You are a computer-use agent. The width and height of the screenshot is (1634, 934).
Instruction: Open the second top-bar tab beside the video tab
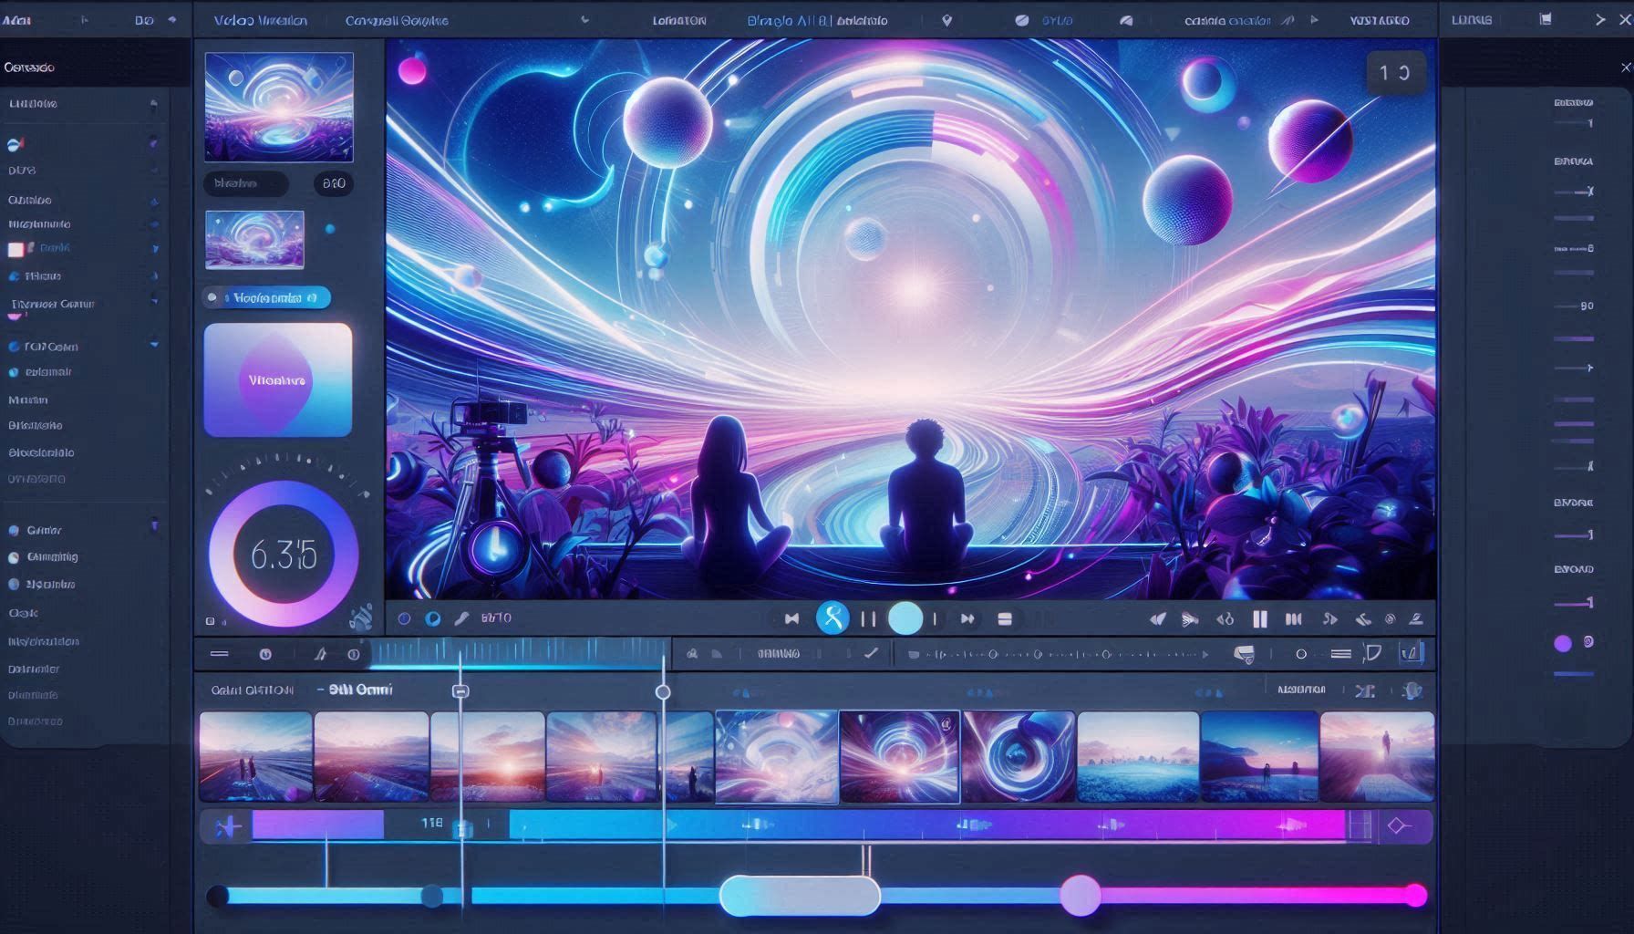[x=397, y=20]
